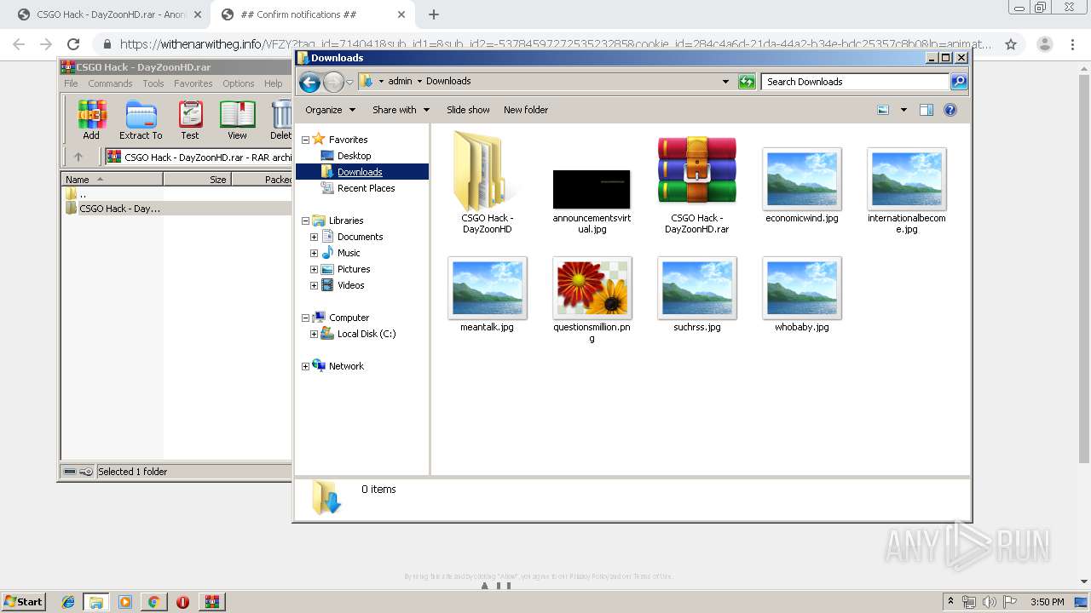Click Explorer Forward navigation button
This screenshot has width=1091, height=613.
pyautogui.click(x=333, y=82)
